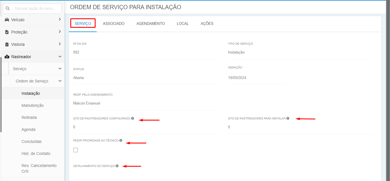Click the Serviço submenu label
Viewport: 390px width, 181px height.
[20, 69]
